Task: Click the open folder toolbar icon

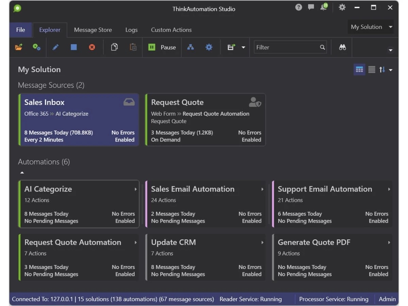Action: [19, 47]
